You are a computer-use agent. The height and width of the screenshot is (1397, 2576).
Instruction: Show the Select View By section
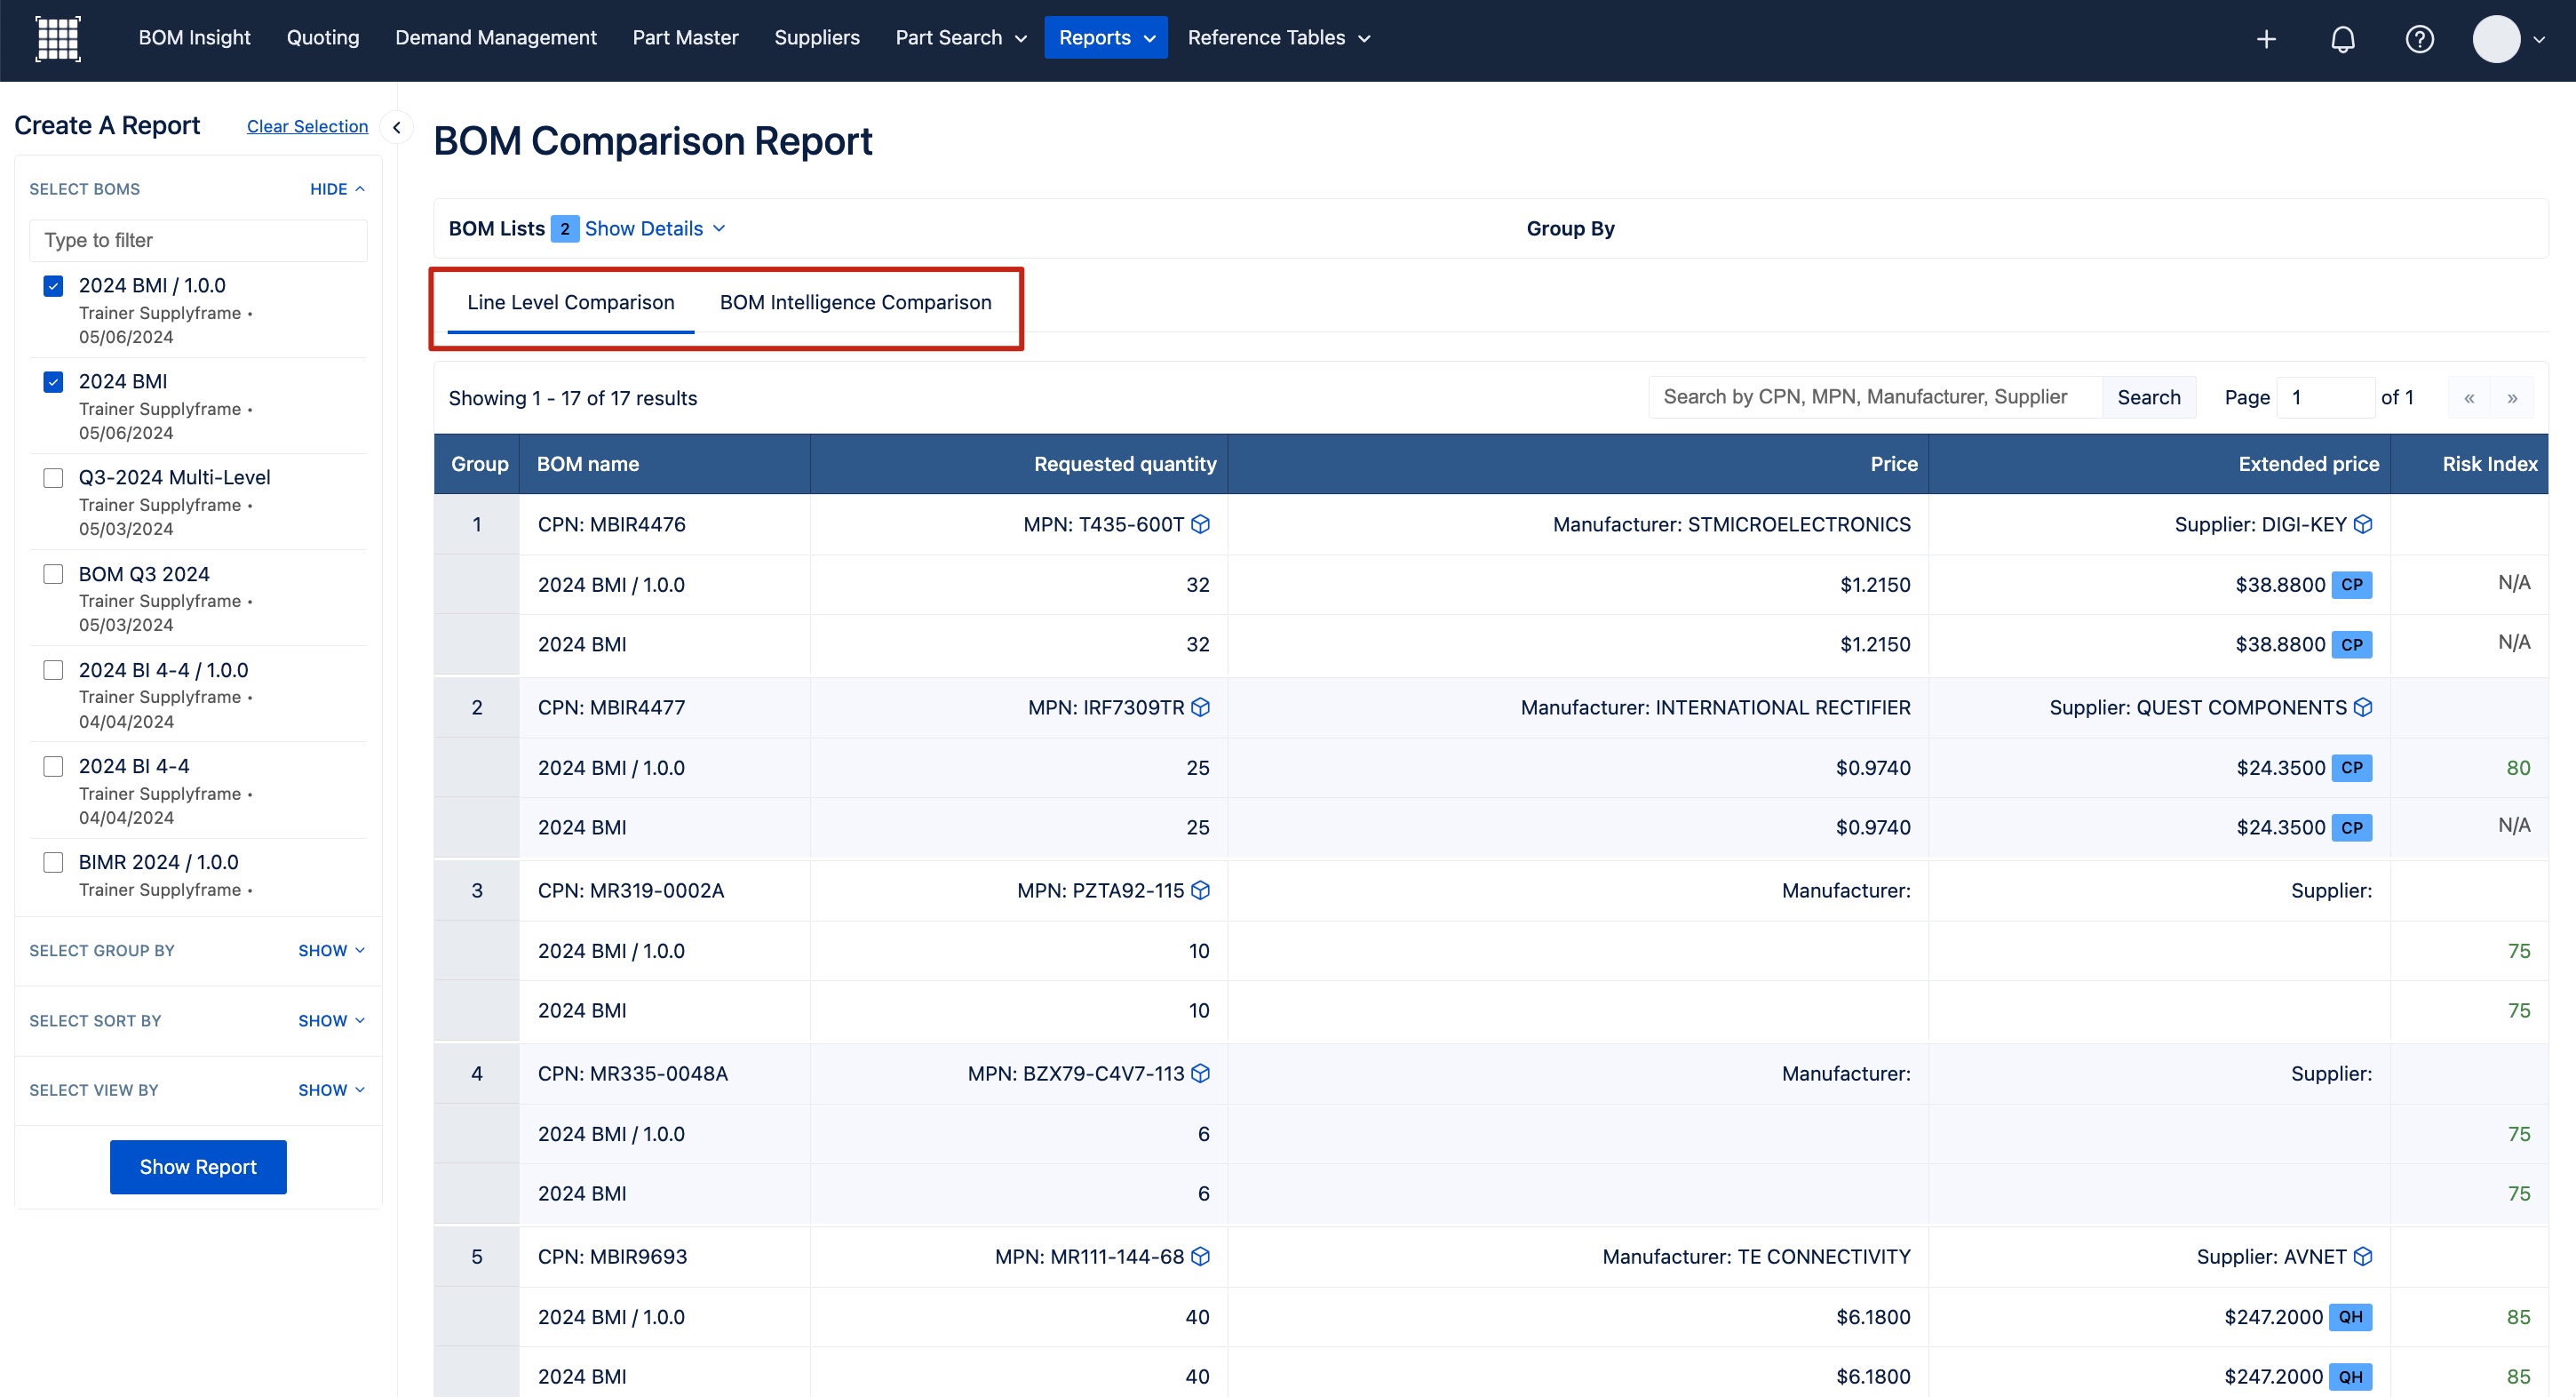pyautogui.click(x=331, y=1090)
